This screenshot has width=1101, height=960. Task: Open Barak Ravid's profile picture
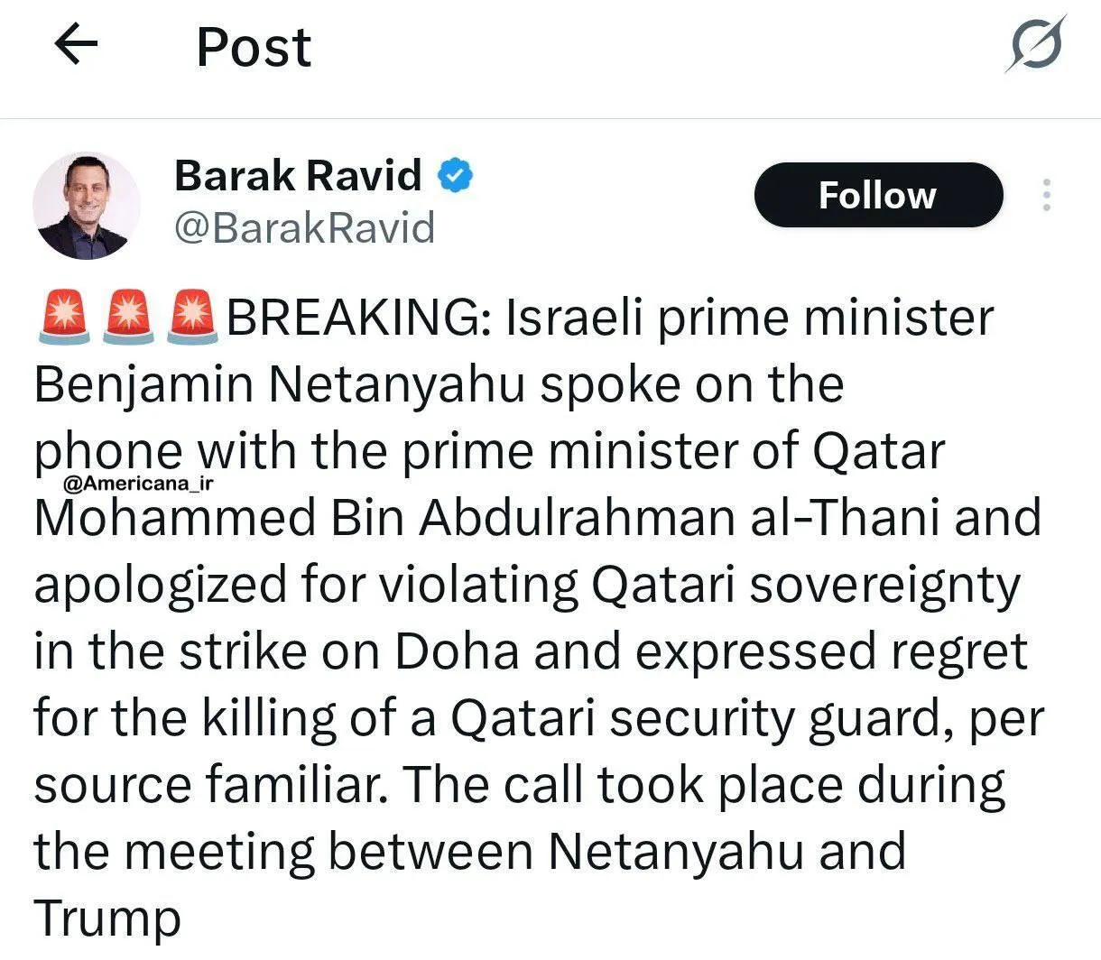[x=87, y=206]
